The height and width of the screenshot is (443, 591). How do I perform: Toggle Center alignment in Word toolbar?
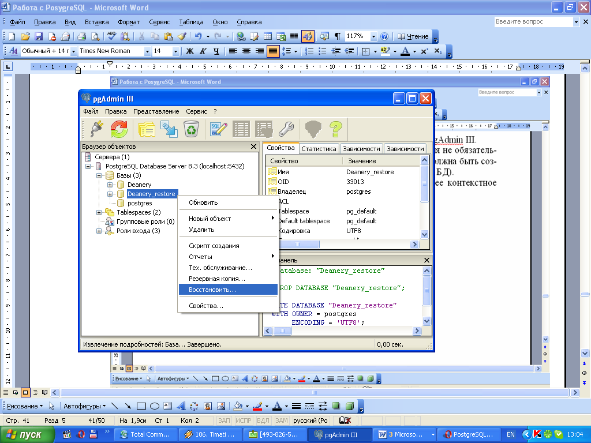[246, 51]
